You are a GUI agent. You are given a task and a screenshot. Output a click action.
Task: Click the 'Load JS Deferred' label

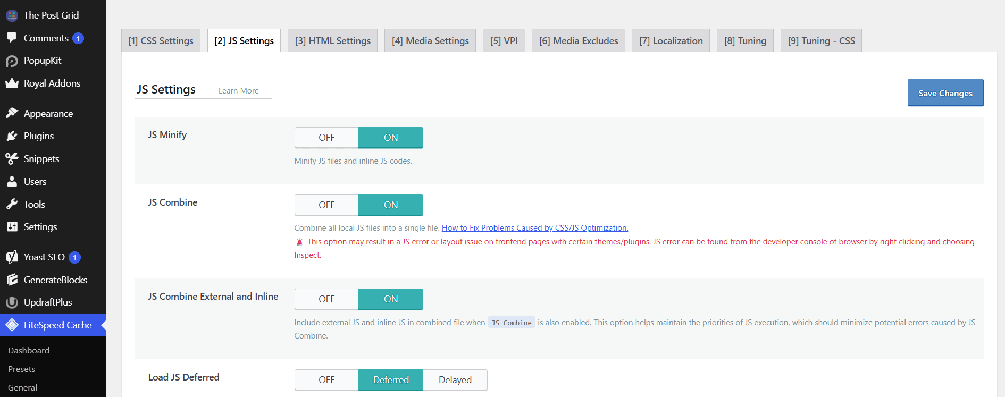tap(183, 377)
